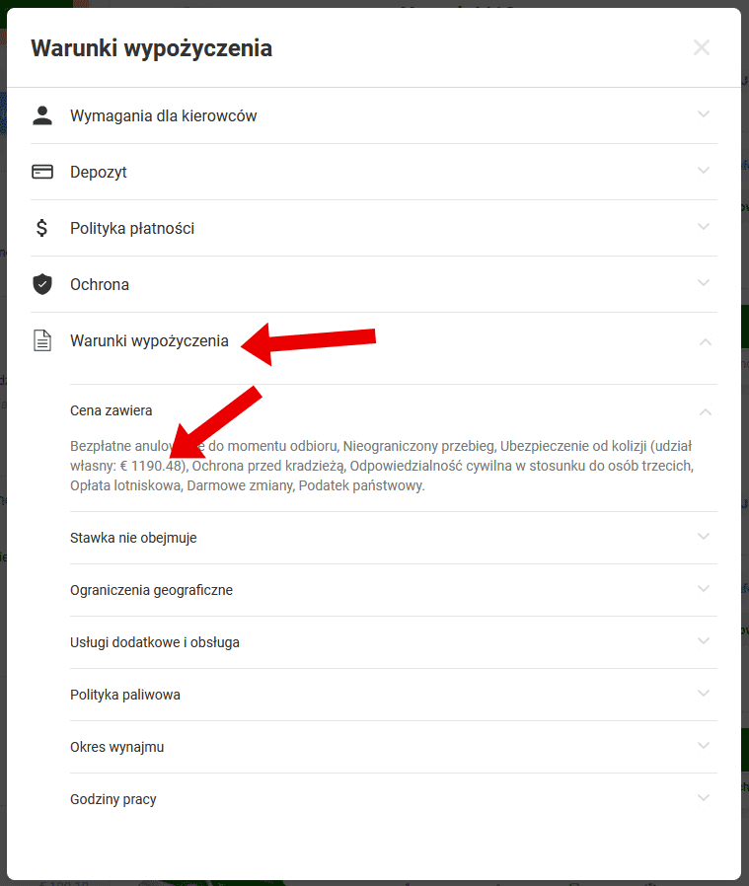Click the Ochrona section title
749x886 pixels.
(100, 284)
